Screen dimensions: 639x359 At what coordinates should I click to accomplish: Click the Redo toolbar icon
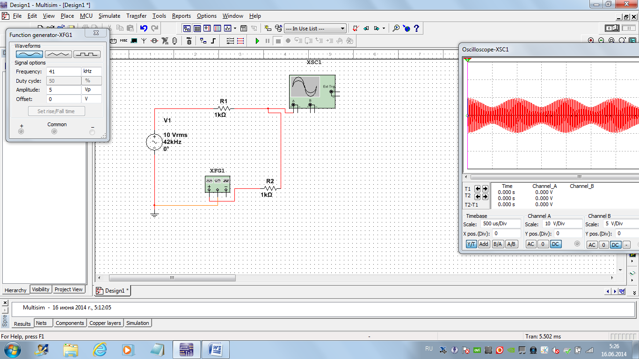coord(154,28)
